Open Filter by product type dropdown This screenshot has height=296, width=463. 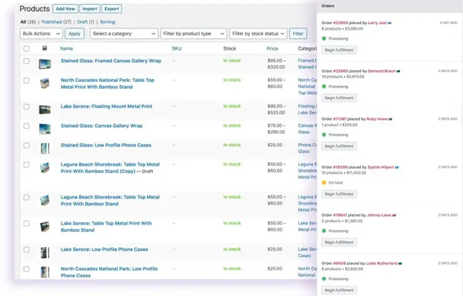[194, 34]
